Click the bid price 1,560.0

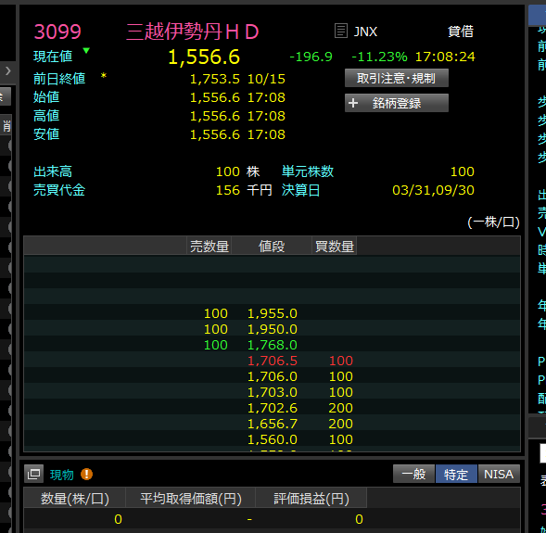click(x=273, y=439)
